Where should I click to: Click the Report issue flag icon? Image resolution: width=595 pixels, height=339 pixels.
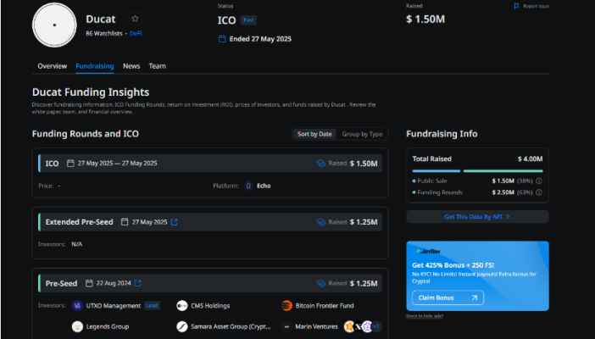(x=517, y=6)
